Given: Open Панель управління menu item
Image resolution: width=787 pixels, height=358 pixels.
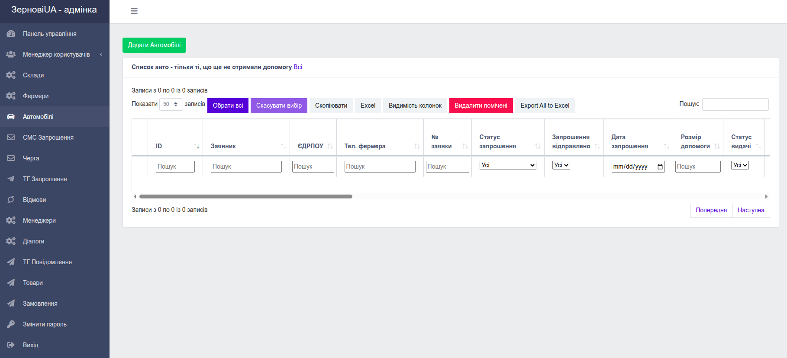Looking at the screenshot, I should click(x=55, y=34).
